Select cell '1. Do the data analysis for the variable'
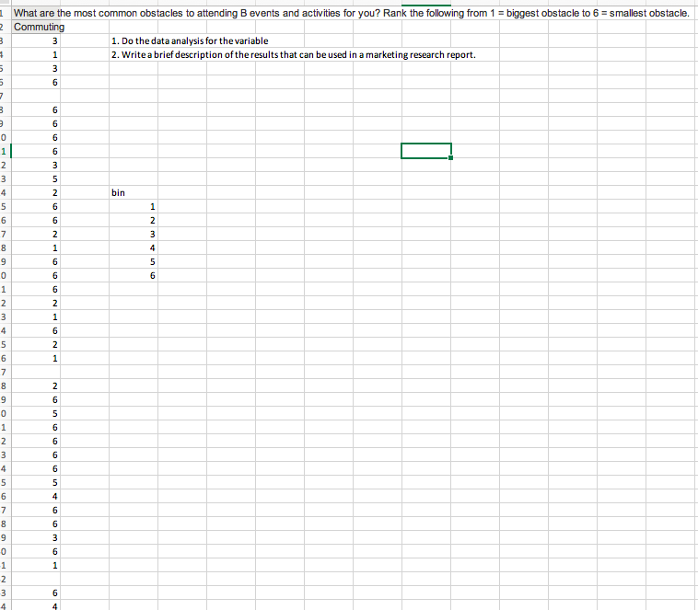 point(190,40)
